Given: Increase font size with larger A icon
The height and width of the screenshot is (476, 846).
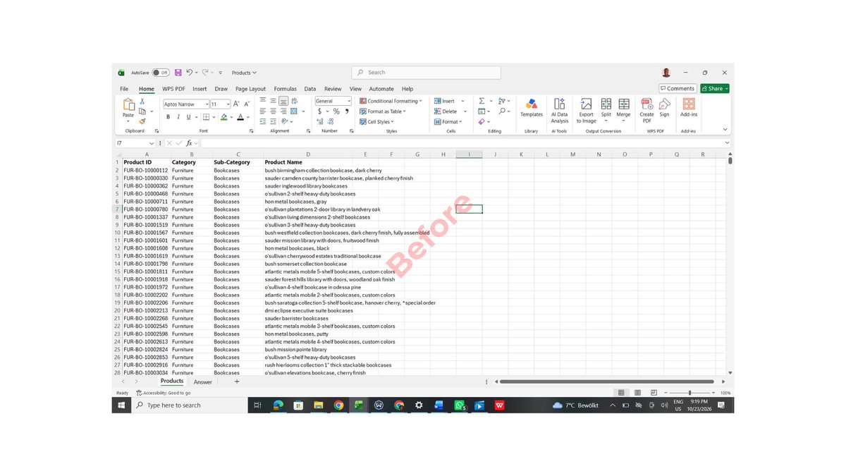Looking at the screenshot, I should 237,104.
